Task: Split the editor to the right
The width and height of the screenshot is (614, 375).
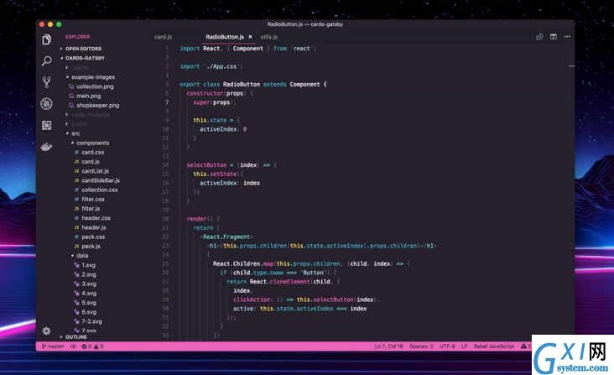Action: point(554,37)
